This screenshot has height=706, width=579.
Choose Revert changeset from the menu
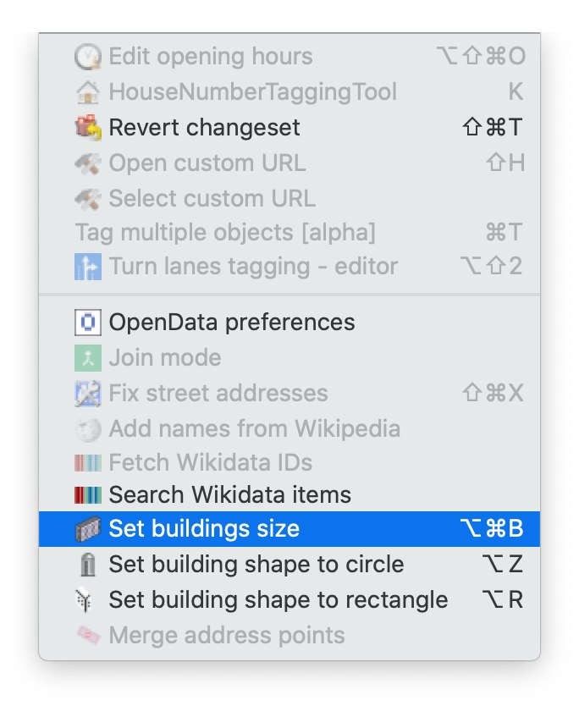pyautogui.click(x=289, y=128)
